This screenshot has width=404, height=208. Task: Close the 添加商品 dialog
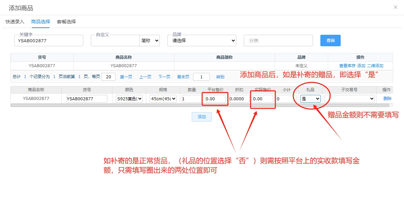pos(395,7)
